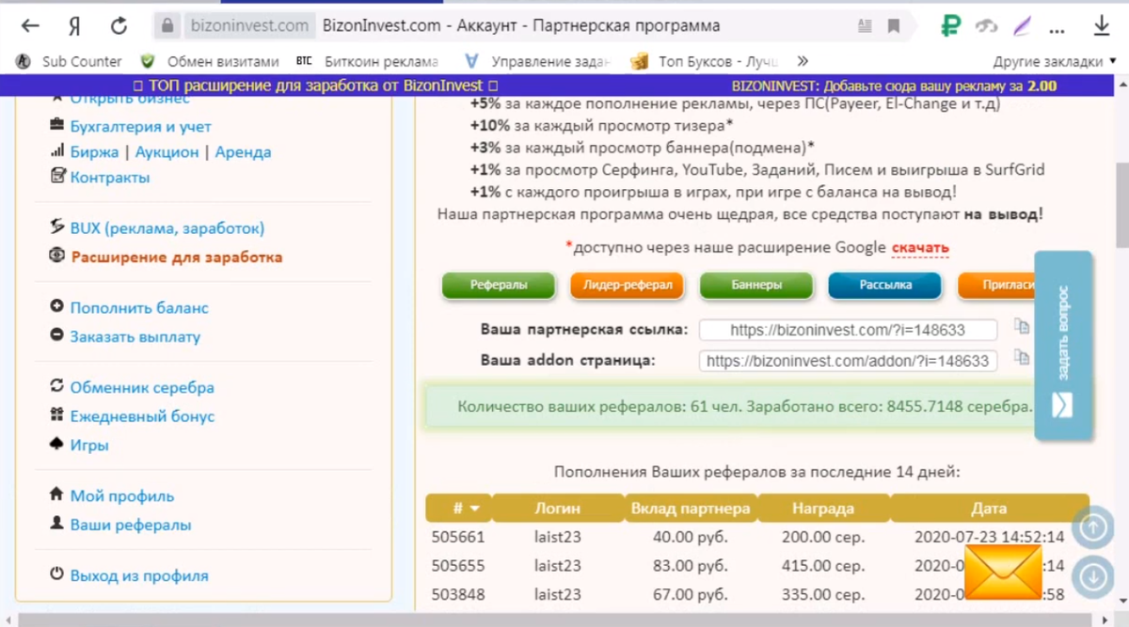The width and height of the screenshot is (1129, 627).
Task: Click the lock icon in address bar
Action: [167, 25]
